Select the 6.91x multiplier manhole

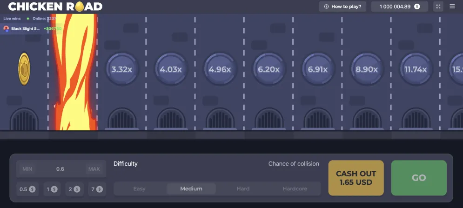318,69
